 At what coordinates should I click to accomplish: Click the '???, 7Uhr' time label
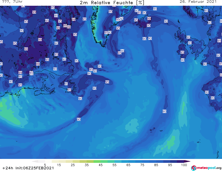[12, 2]
